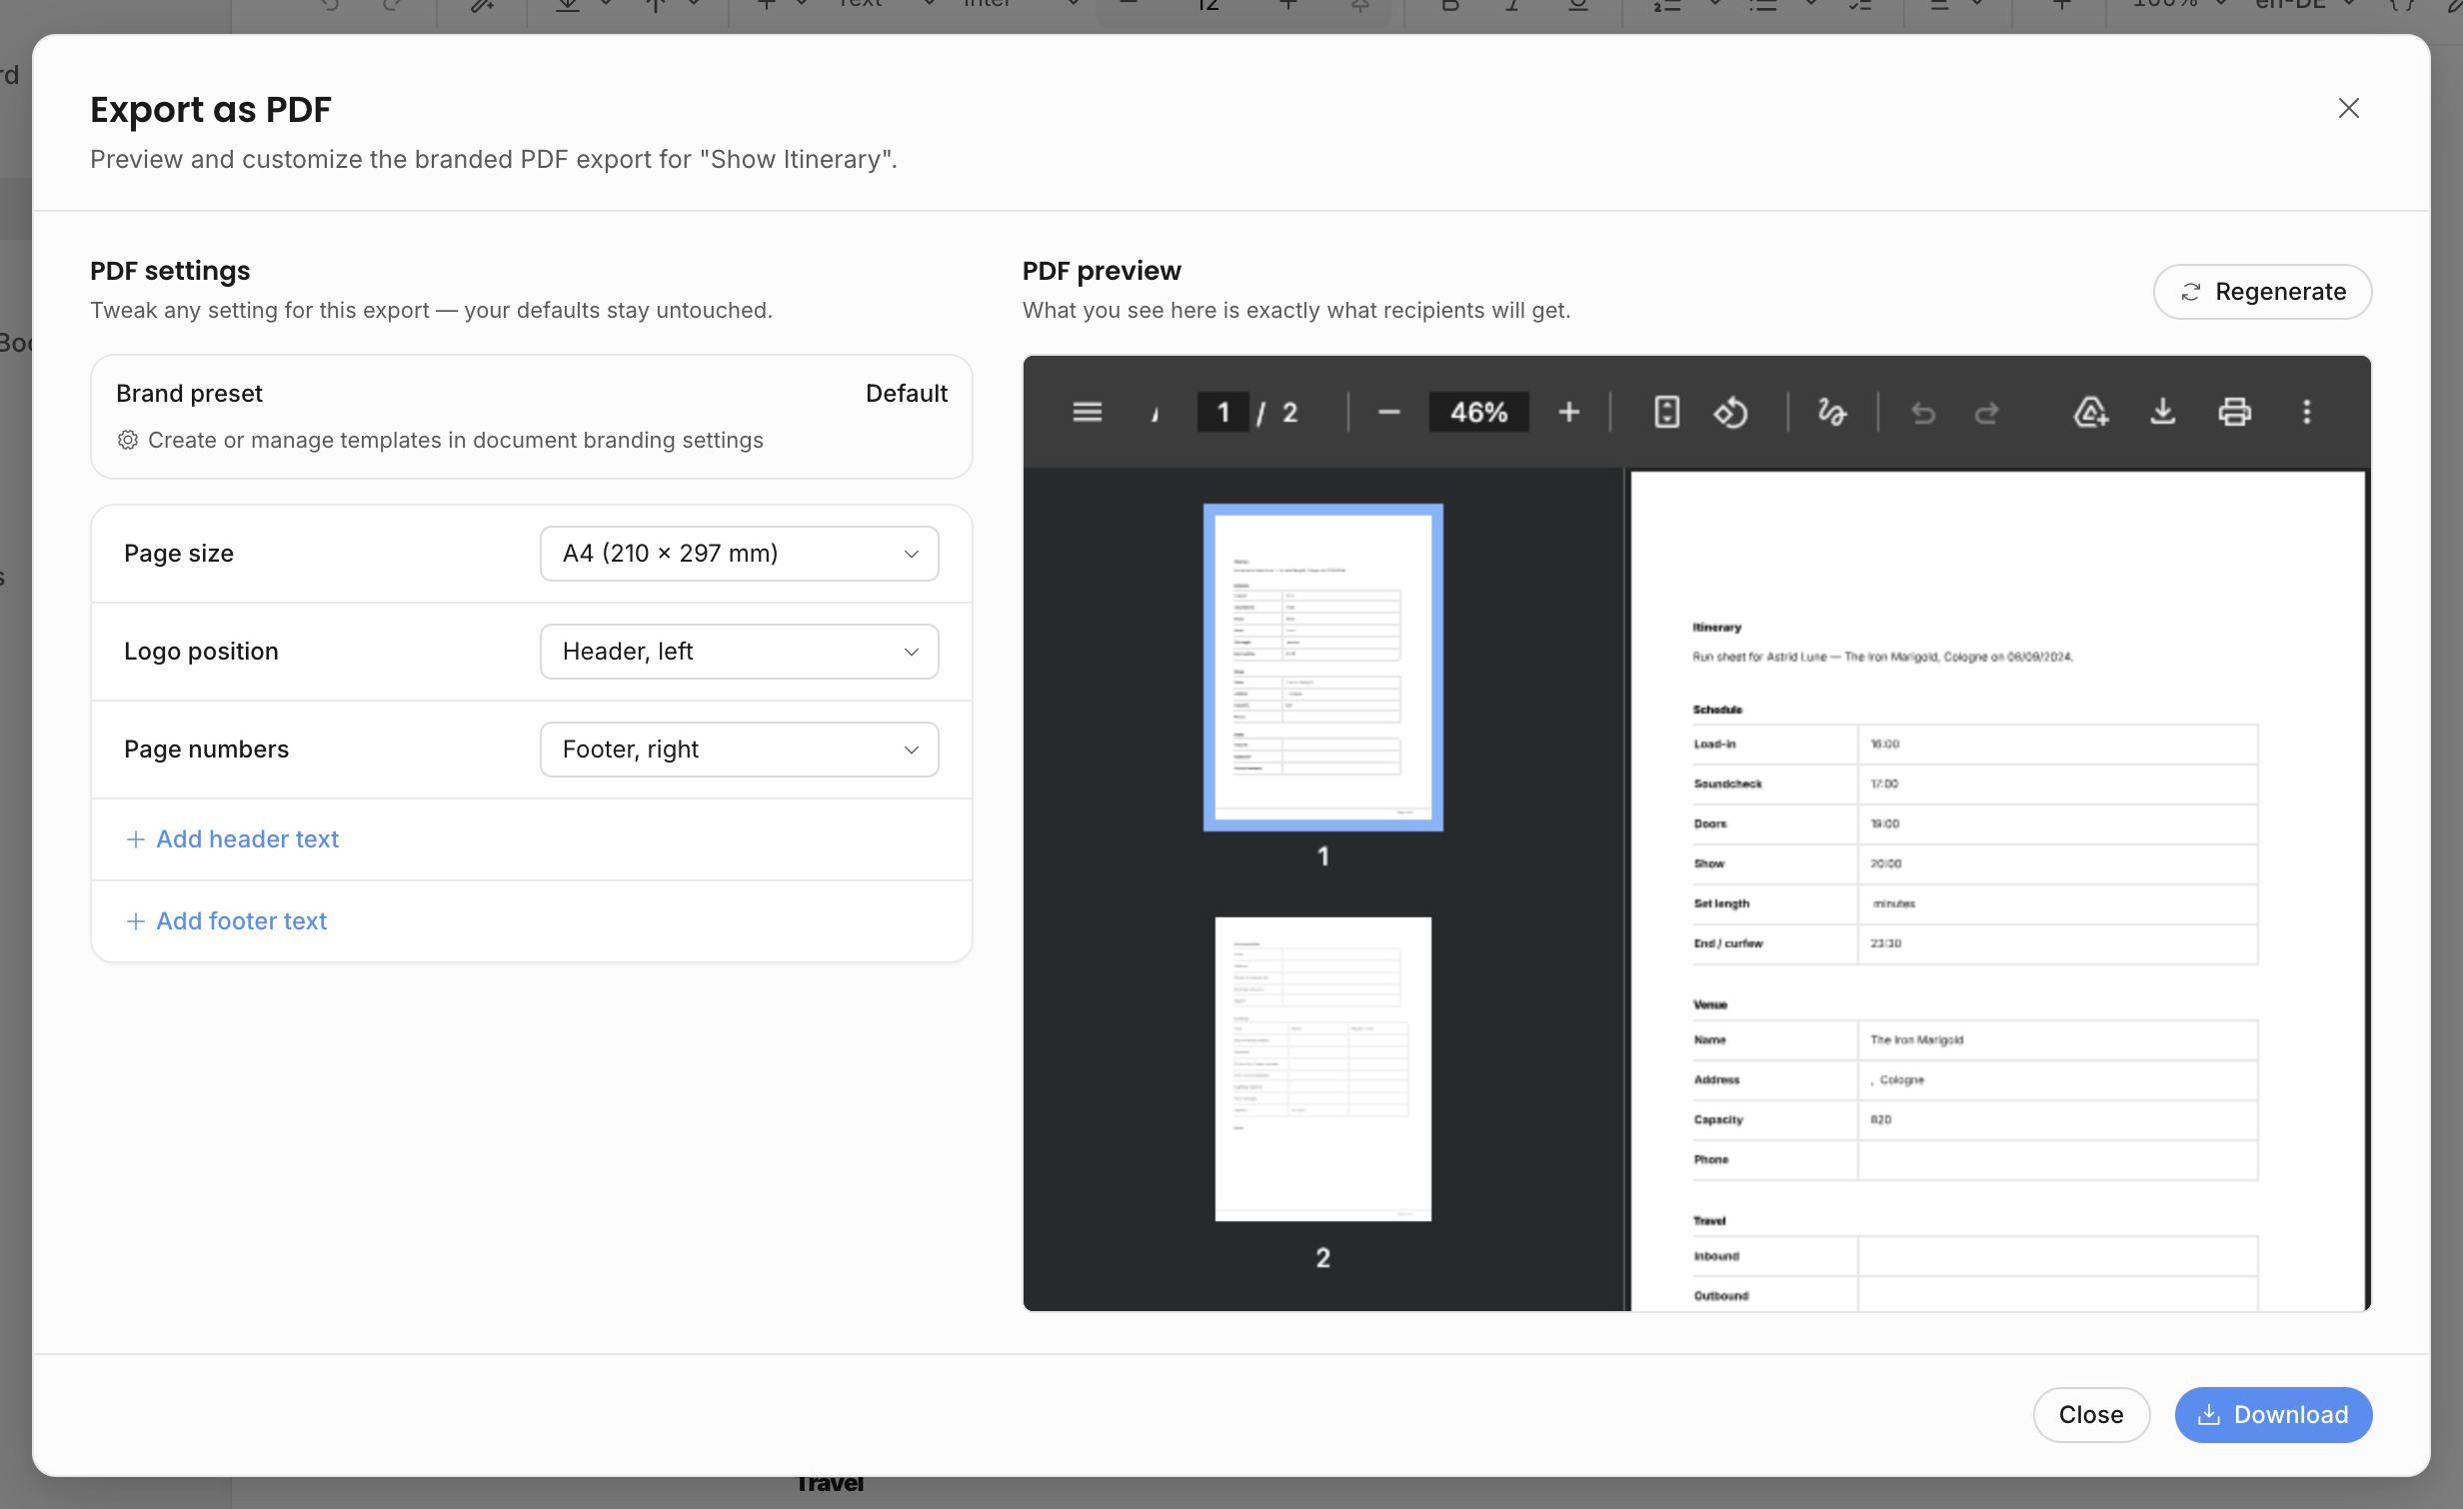Click the Close button
2463x1509 pixels.
(2090, 1415)
